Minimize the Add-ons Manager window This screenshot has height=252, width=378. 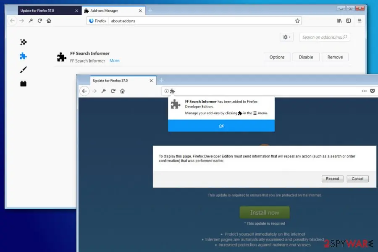click(x=341, y=8)
